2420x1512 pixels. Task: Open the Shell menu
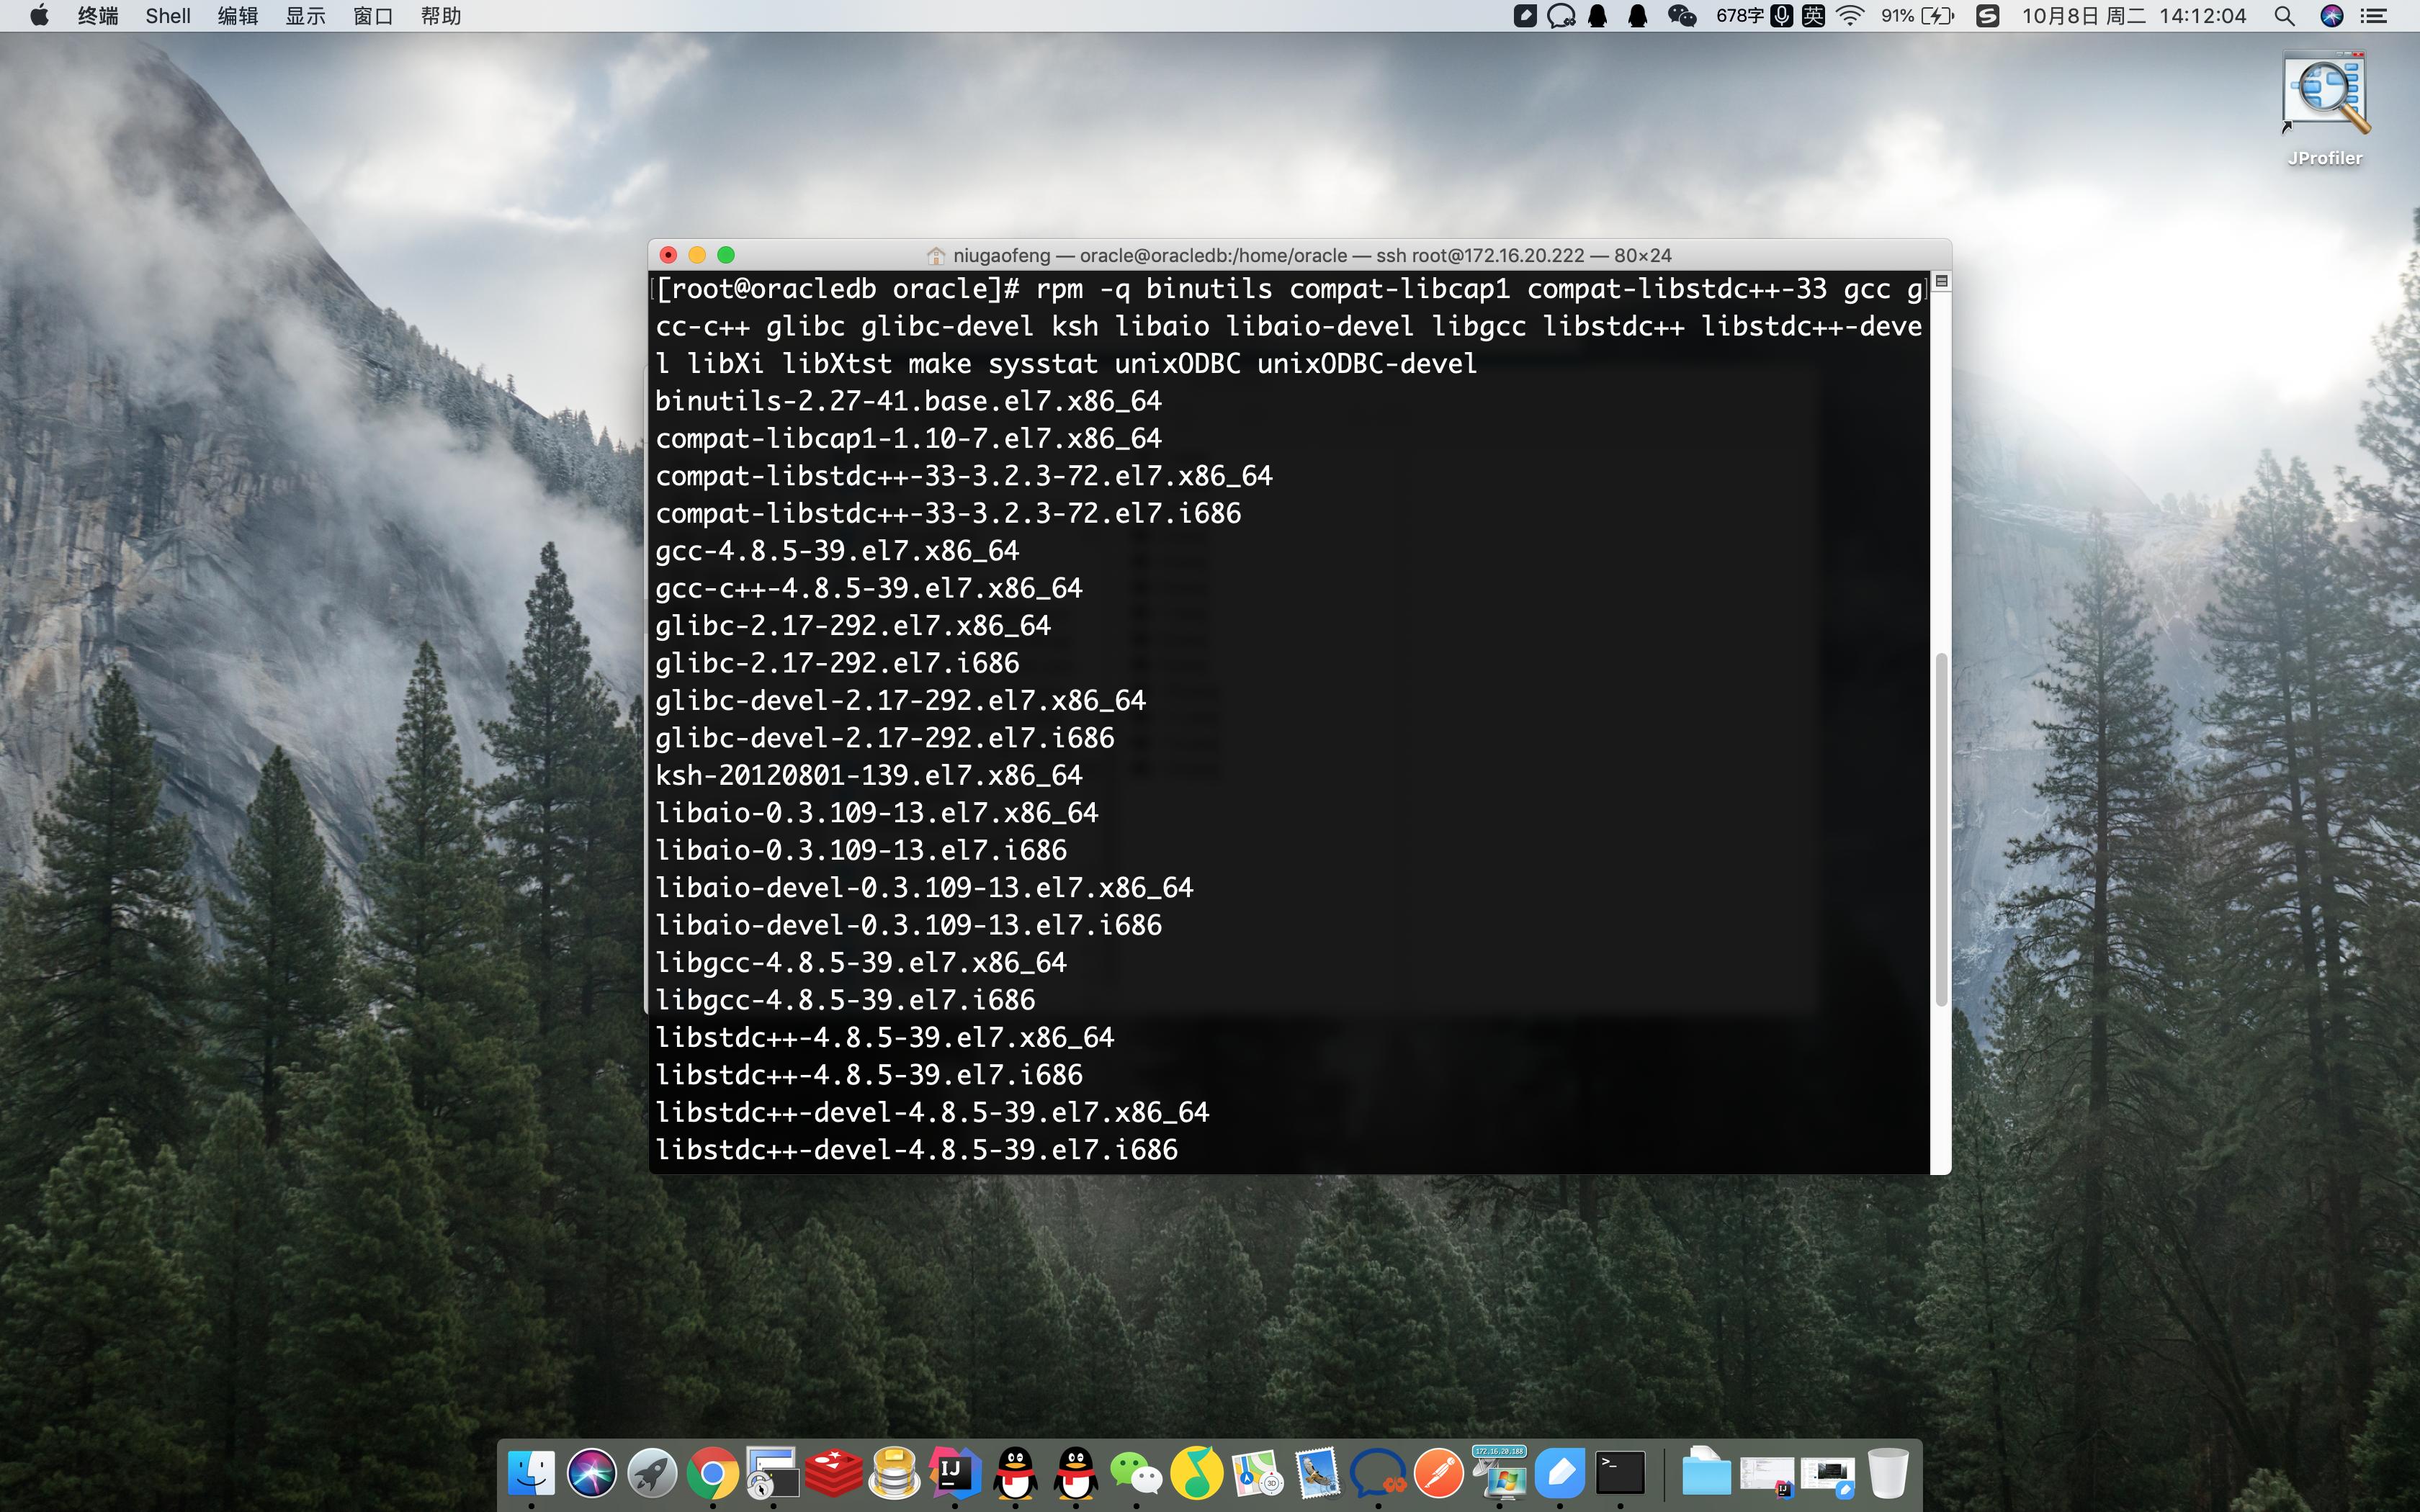167,16
